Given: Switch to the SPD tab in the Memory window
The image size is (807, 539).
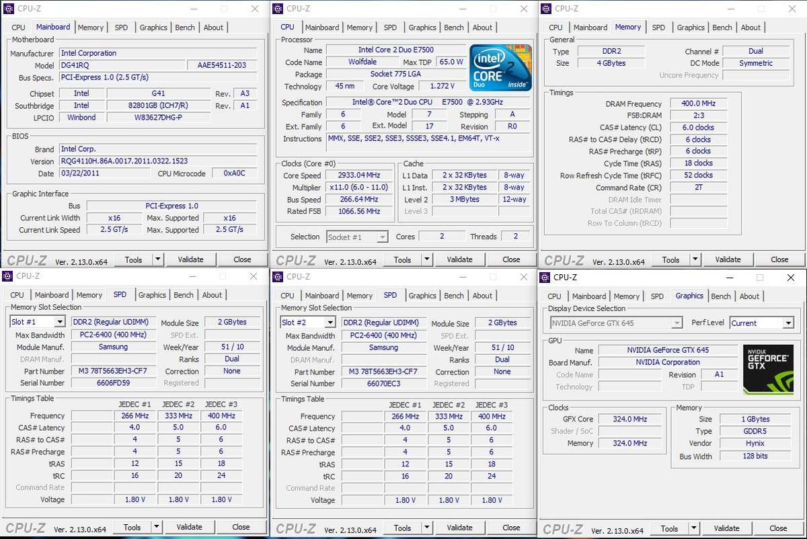Looking at the screenshot, I should pyautogui.click(x=659, y=28).
